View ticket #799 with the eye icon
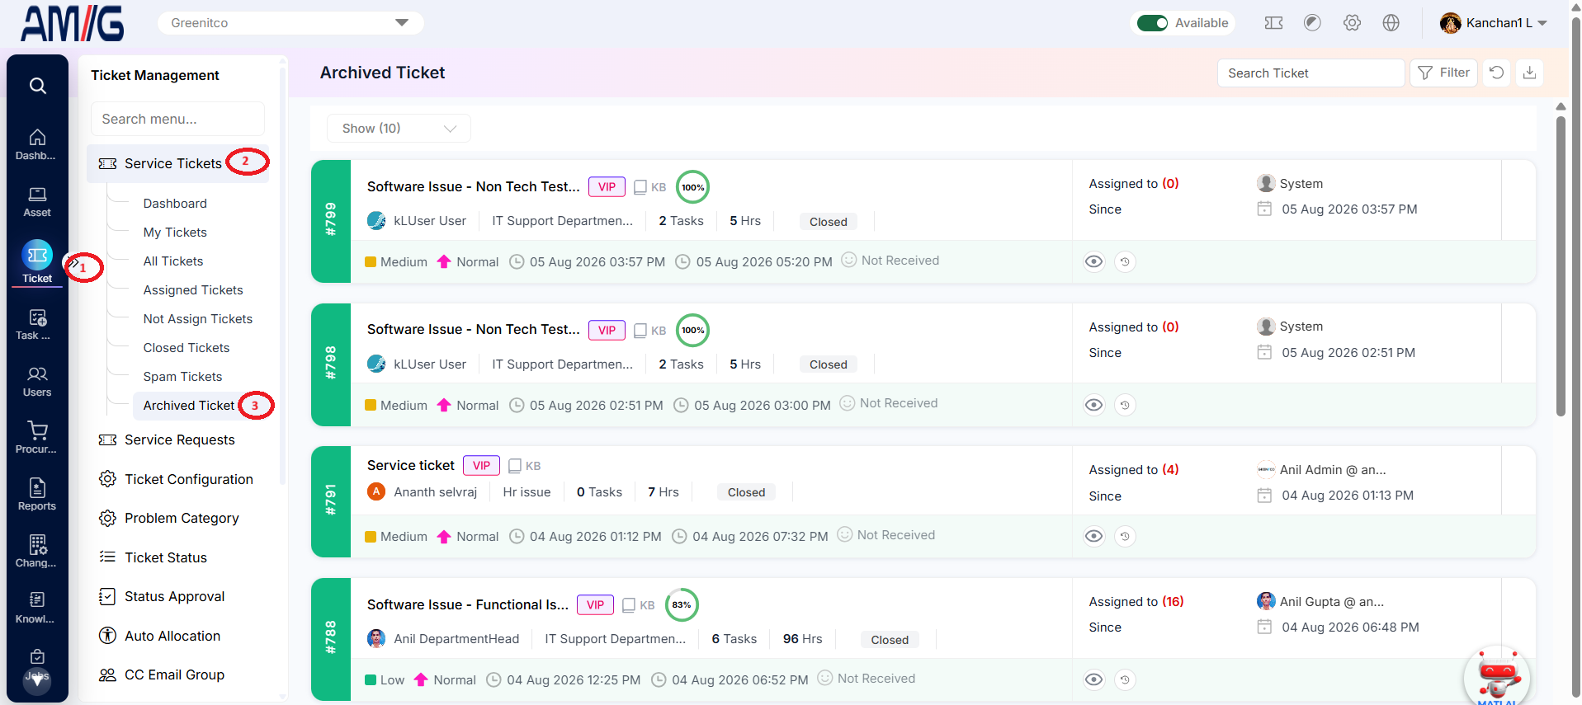Image resolution: width=1582 pixels, height=705 pixels. pyautogui.click(x=1093, y=262)
